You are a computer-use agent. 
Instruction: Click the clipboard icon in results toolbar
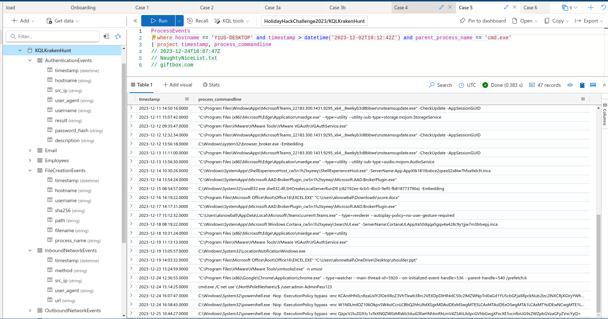point(582,85)
